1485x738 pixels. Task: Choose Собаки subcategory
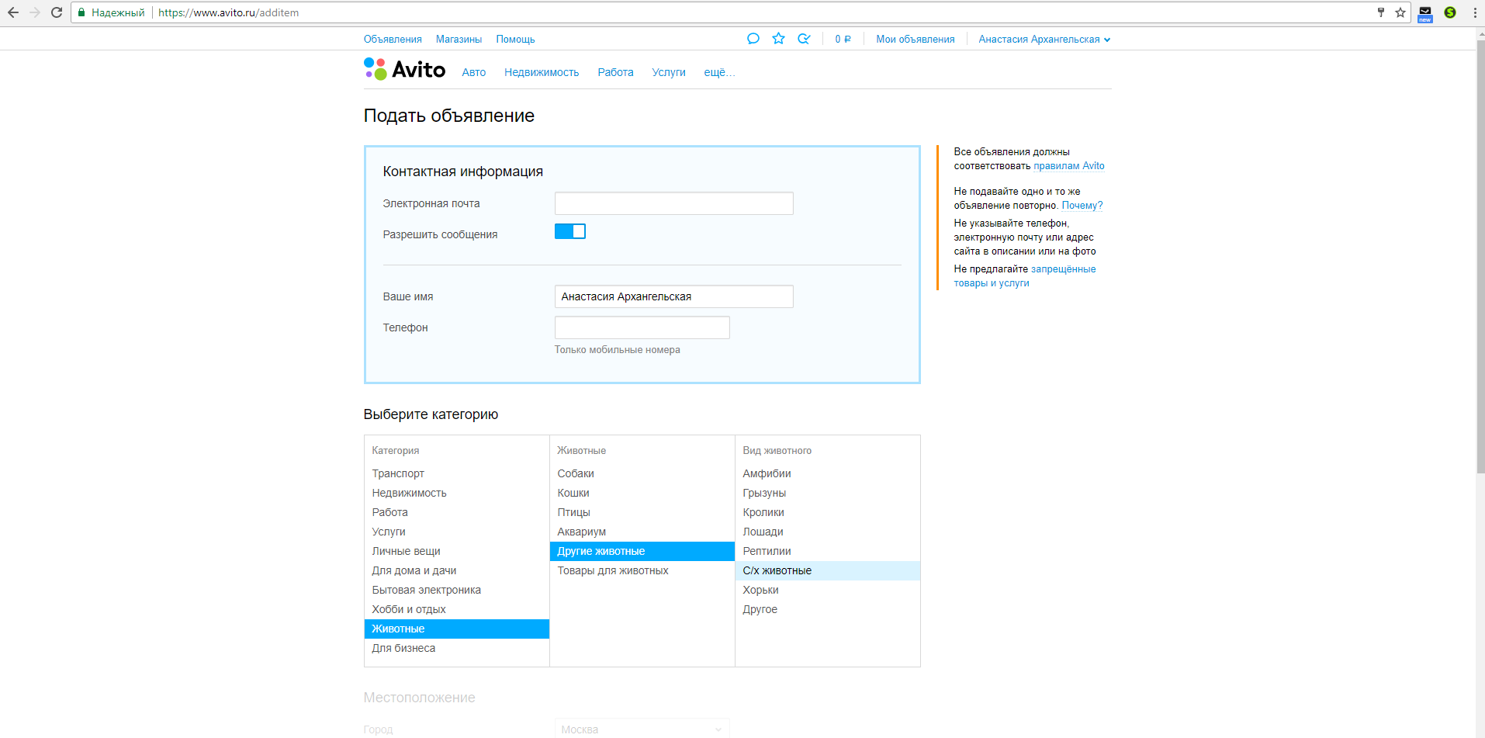click(x=642, y=473)
